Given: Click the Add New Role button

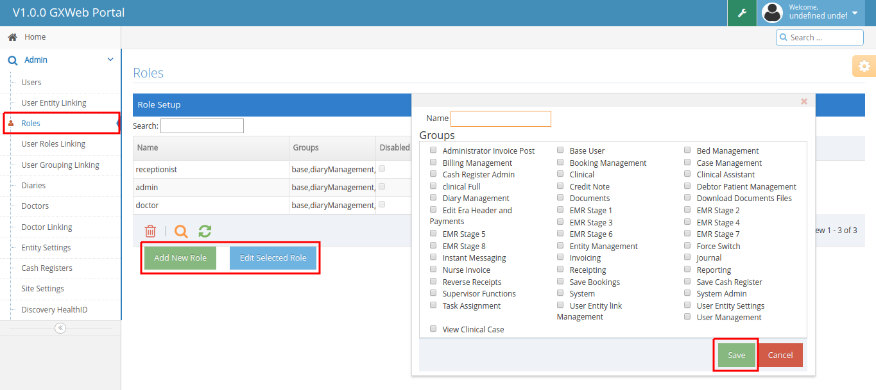Looking at the screenshot, I should click(x=180, y=258).
